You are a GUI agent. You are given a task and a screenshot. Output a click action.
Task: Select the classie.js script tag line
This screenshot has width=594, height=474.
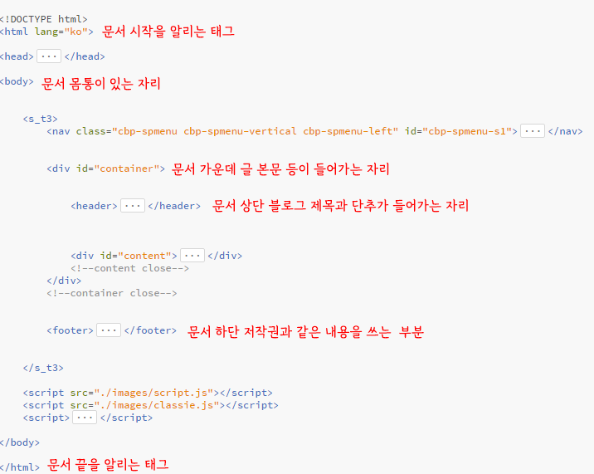tap(151, 405)
